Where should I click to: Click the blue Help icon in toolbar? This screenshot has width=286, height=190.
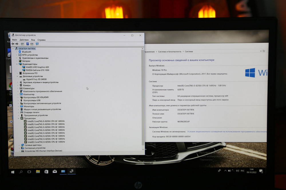(x=27, y=44)
